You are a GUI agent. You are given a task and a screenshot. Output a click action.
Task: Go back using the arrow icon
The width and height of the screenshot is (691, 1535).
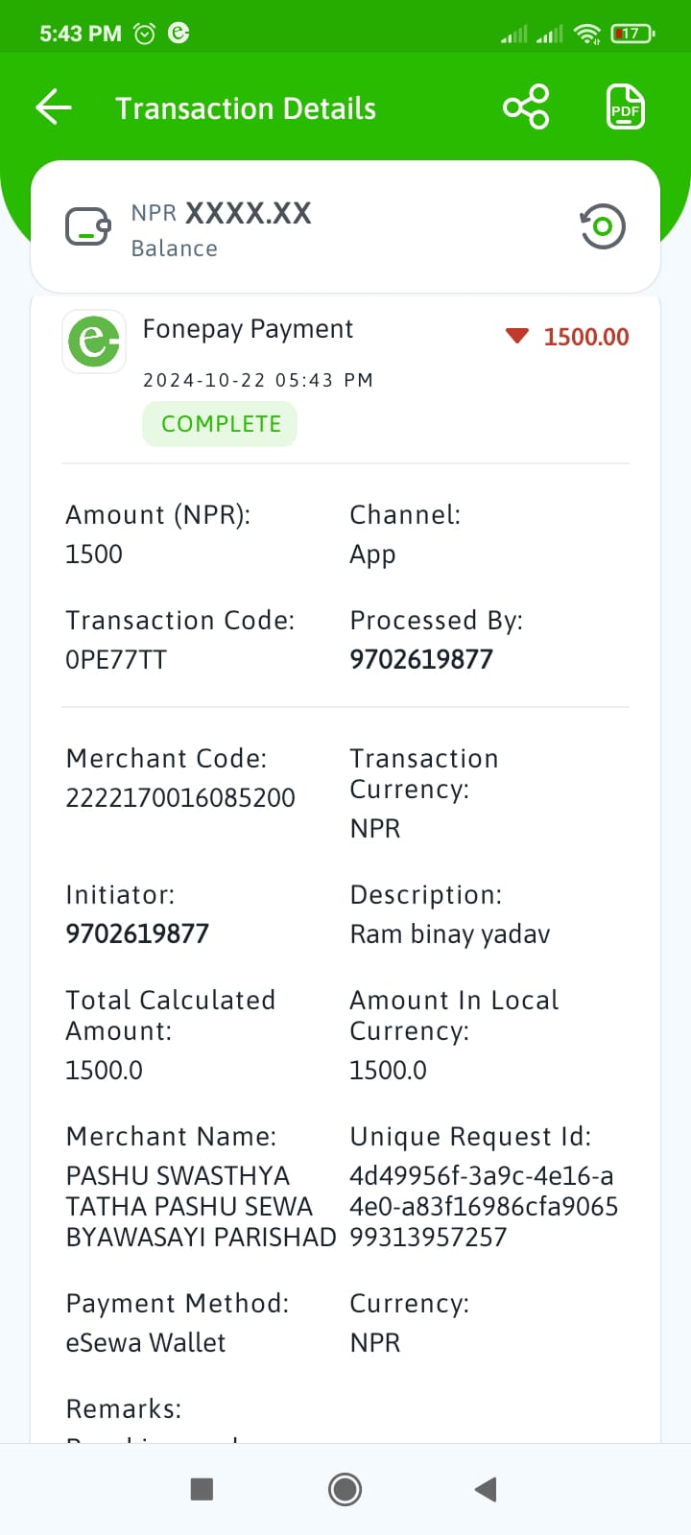click(x=54, y=106)
